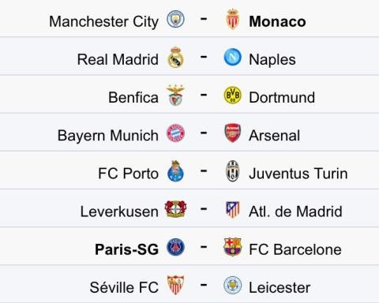Select the Bayern Munich crest
Image resolution: width=379 pixels, height=303 pixels.
click(x=175, y=133)
